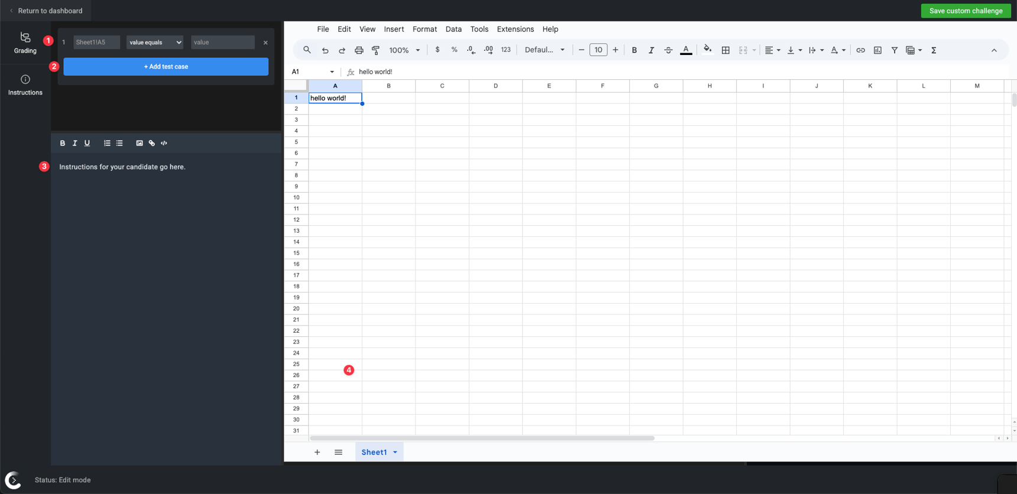The width and height of the screenshot is (1017, 494).
Task: Click the increase decimal places icon
Action: coord(488,50)
